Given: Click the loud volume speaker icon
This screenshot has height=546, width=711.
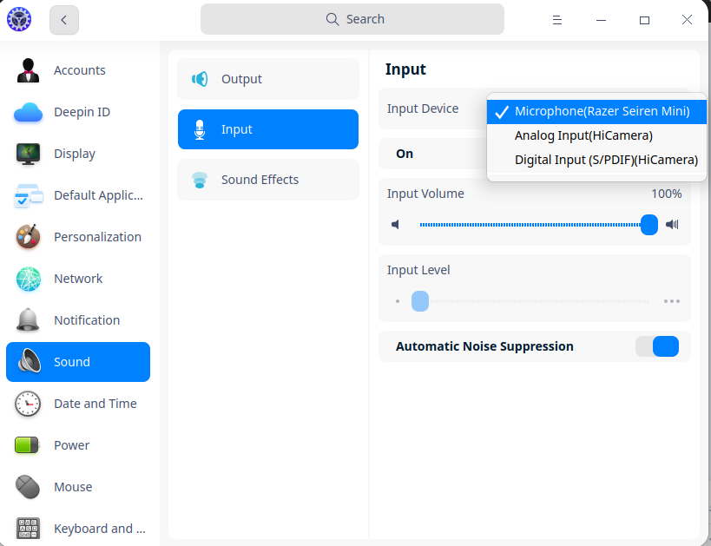Looking at the screenshot, I should click(x=672, y=225).
